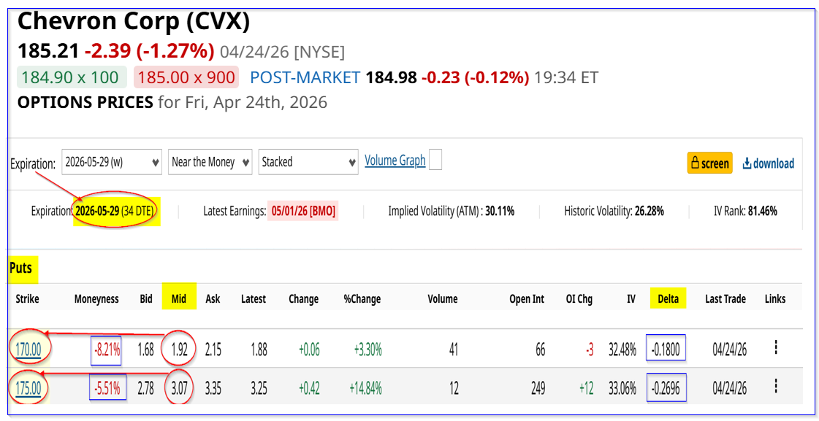Open the Volume Graph link
Viewport: 819px width, 421px height.
(x=395, y=161)
